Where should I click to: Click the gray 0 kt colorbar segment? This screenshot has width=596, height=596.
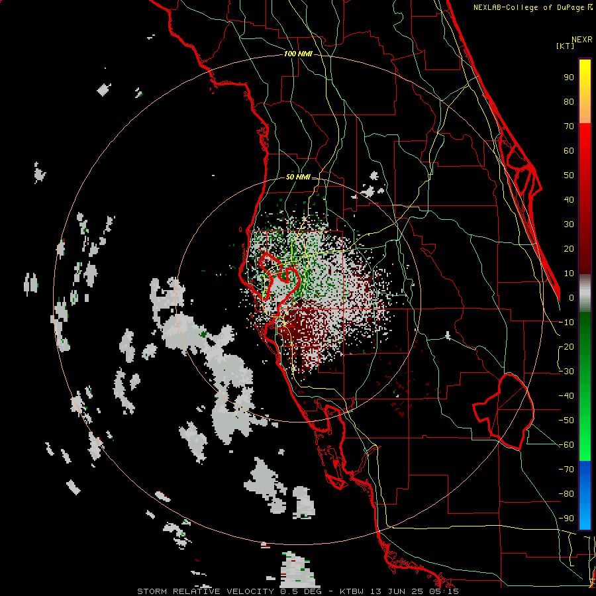coord(585,293)
